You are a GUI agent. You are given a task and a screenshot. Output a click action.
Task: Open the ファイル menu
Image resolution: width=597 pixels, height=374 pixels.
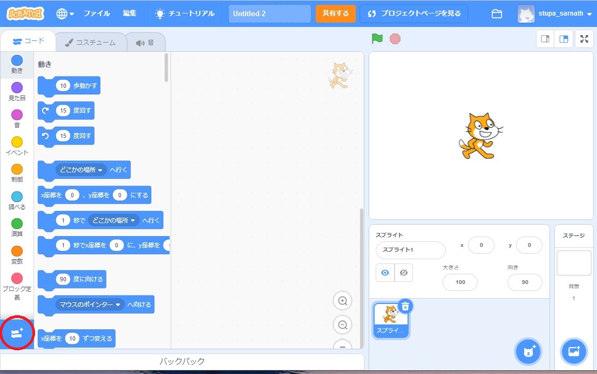click(97, 13)
